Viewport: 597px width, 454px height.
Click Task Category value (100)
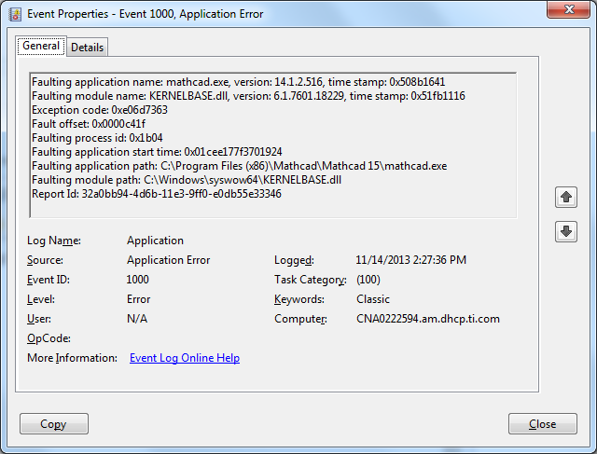pos(368,280)
